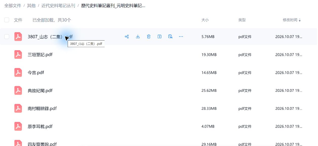Click the 已全部加载，共30个 status text
The width and height of the screenshot is (318, 146).
click(52, 20)
